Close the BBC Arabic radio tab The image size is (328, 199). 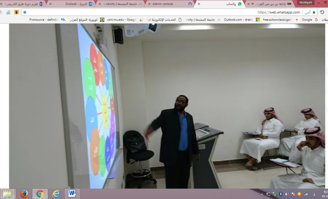click(248, 4)
